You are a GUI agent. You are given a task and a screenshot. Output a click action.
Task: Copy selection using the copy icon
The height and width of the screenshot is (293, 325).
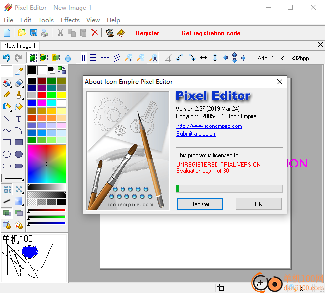coord(72,33)
